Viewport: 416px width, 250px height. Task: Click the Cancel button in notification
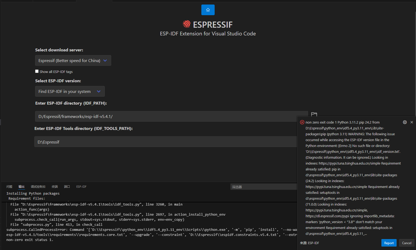[x=407, y=243]
